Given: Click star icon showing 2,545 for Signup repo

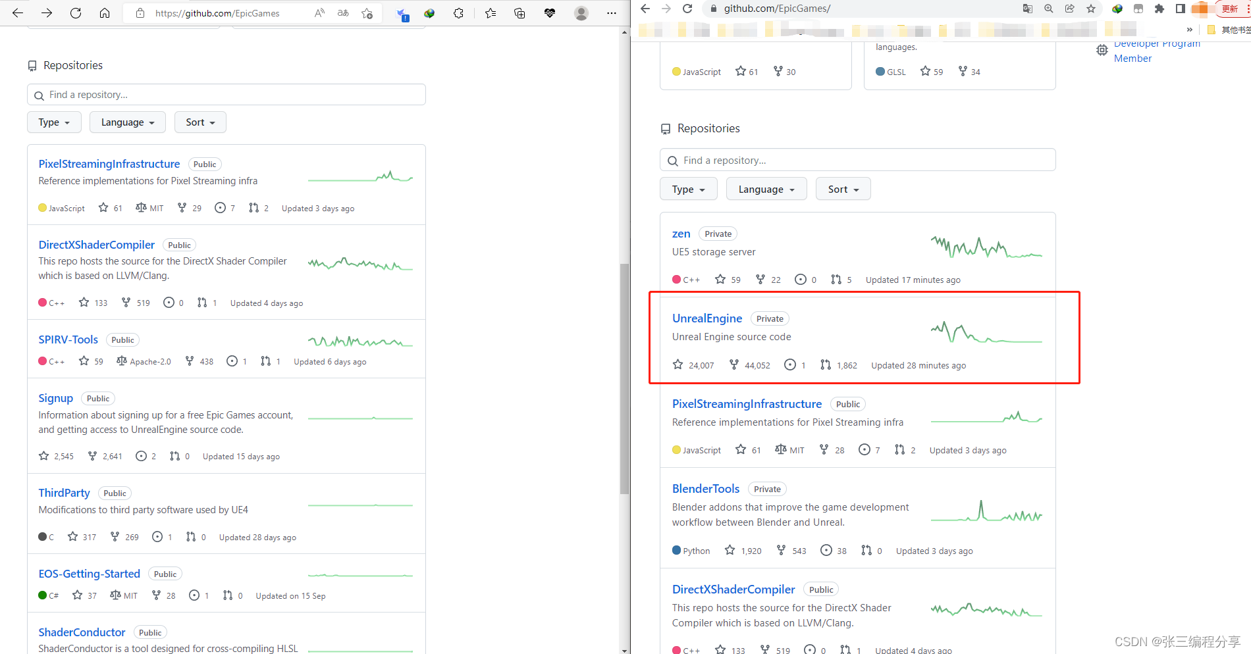Looking at the screenshot, I should click(43, 455).
